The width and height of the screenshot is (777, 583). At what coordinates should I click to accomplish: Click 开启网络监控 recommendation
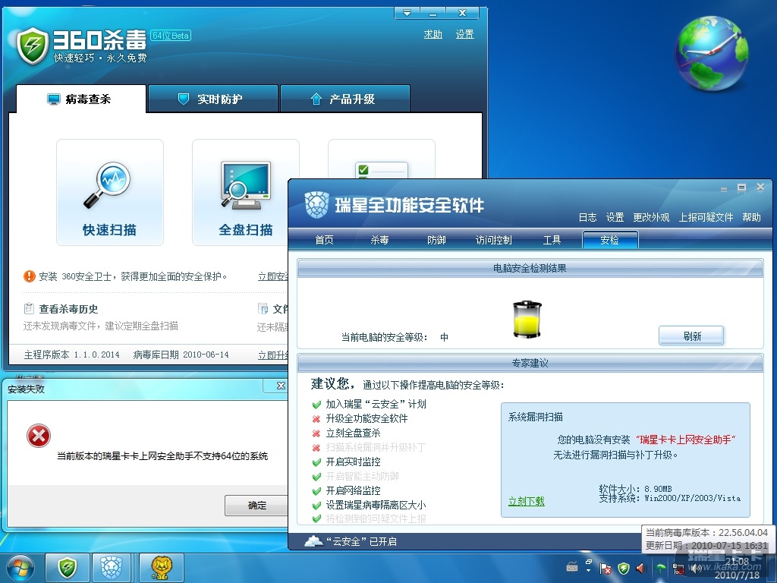pos(354,491)
